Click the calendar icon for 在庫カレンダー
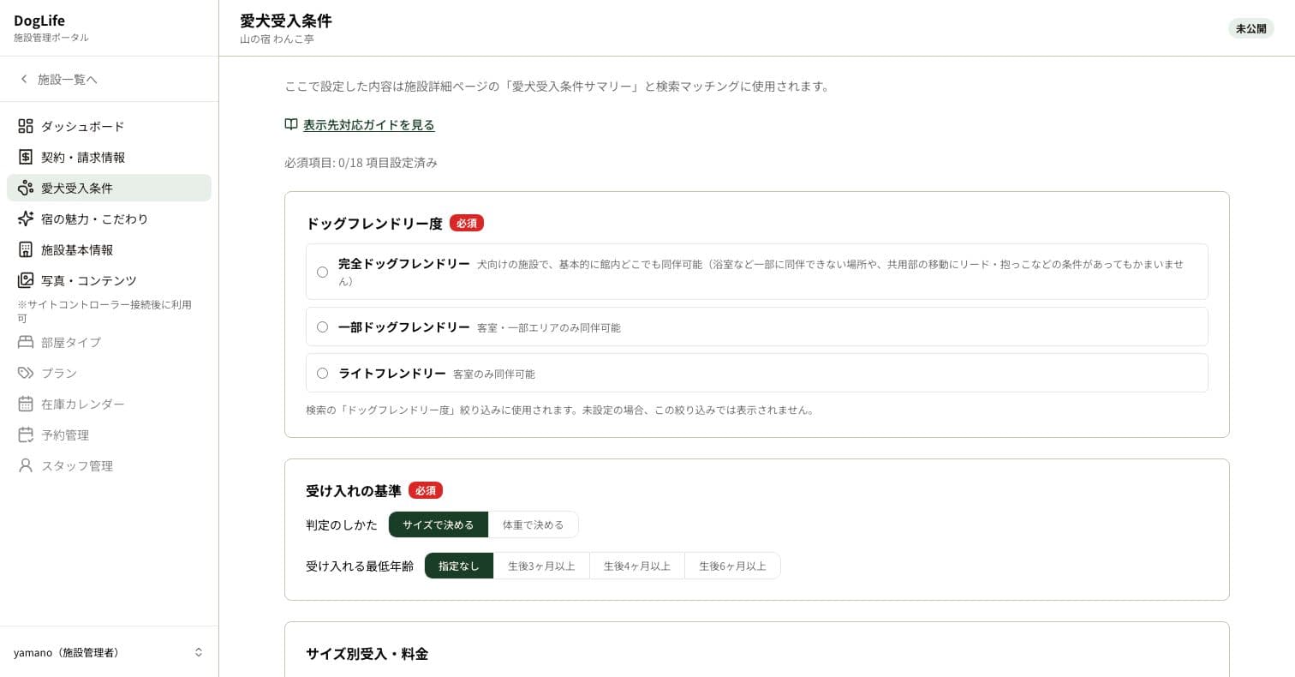1295x677 pixels. 26,404
